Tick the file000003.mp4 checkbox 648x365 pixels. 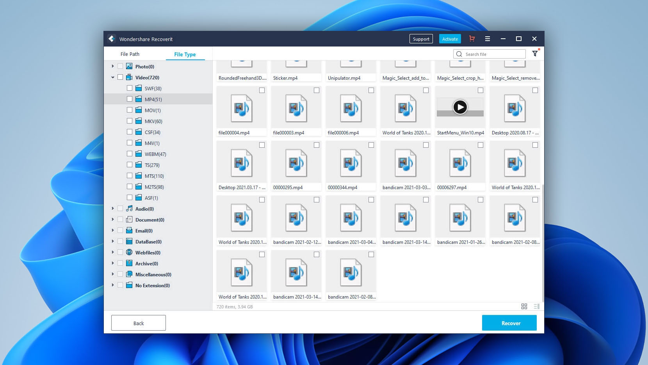click(317, 90)
